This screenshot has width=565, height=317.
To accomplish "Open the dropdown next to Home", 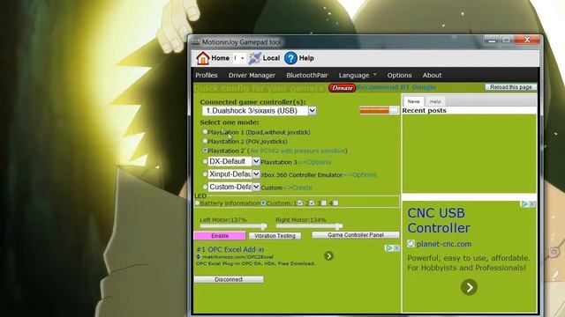I will coord(239,58).
